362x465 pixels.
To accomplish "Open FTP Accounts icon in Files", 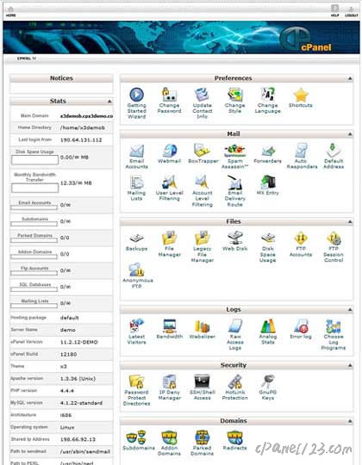I will pos(301,244).
